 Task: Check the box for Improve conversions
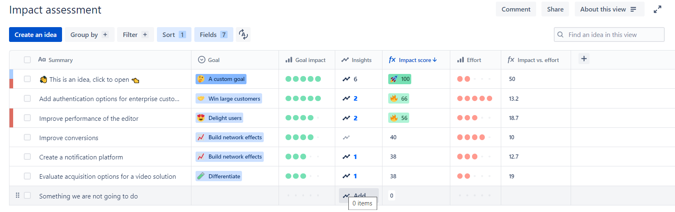point(28,137)
